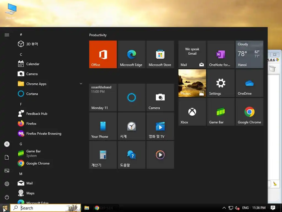The image size is (282, 212).
Task: Open the Chrome Apps folder entry
Action: pyautogui.click(x=50, y=84)
